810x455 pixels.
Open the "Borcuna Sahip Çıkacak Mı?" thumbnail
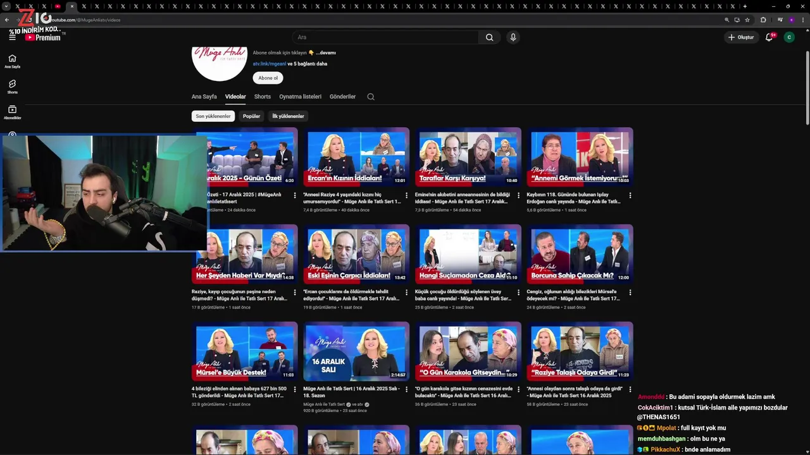[580, 254]
